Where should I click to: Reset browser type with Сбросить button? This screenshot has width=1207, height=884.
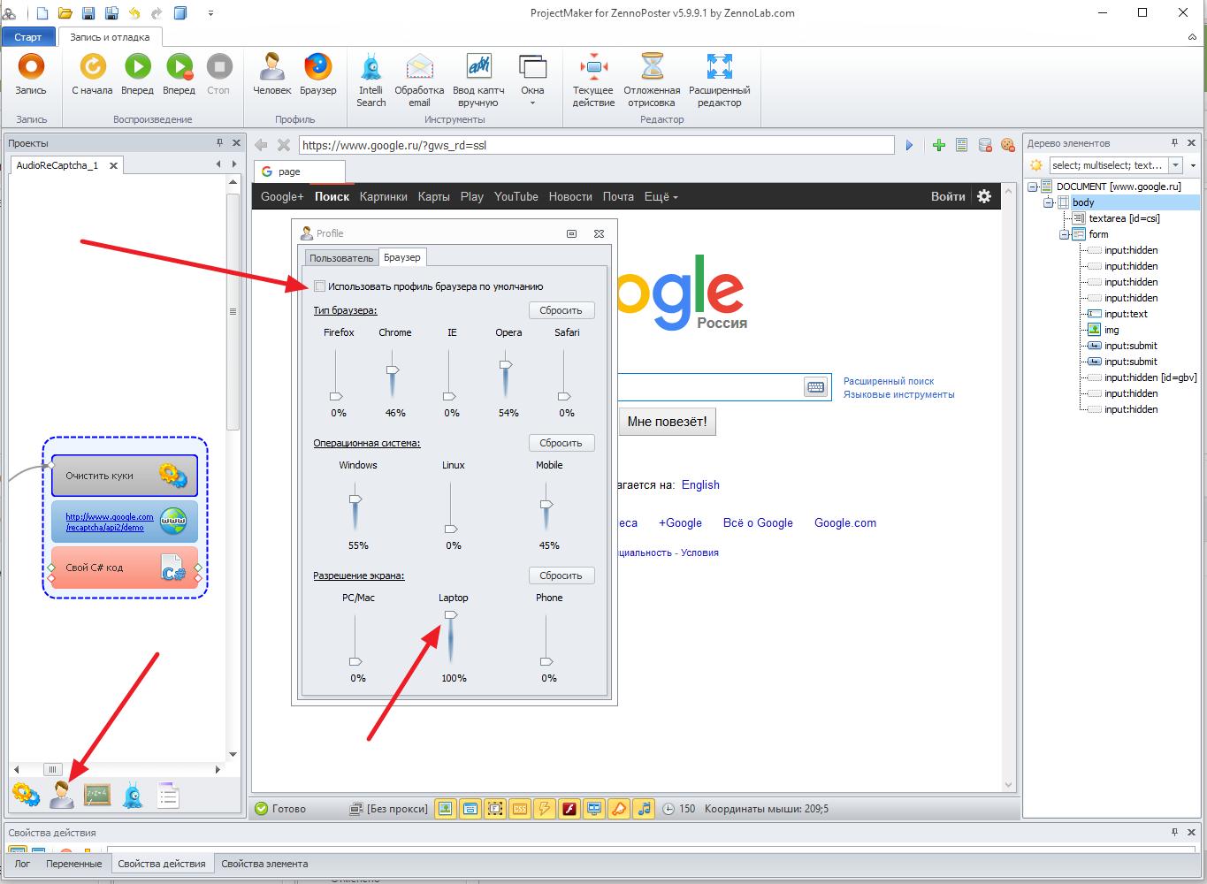pyautogui.click(x=561, y=310)
